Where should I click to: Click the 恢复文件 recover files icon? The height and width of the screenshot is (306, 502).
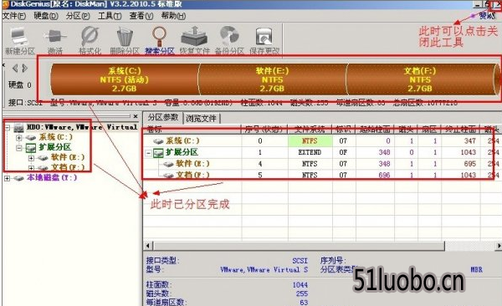pyautogui.click(x=194, y=41)
